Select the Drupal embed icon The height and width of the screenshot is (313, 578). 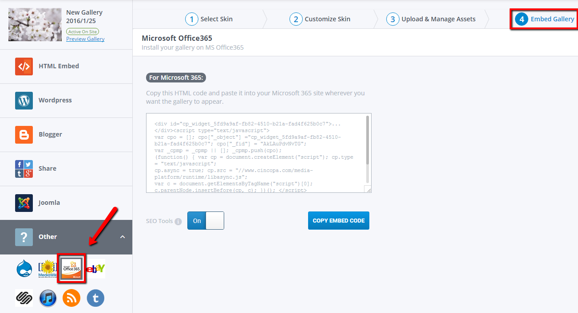(x=24, y=269)
